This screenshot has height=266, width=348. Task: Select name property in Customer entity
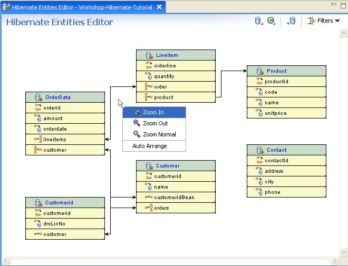176,187
